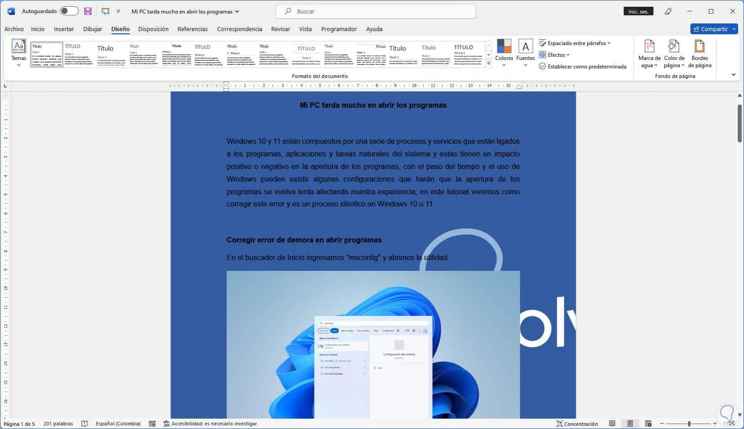Open the Programador tab

click(339, 29)
